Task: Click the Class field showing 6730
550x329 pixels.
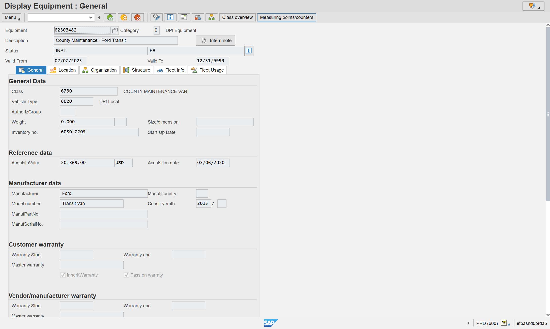Action: point(89,91)
